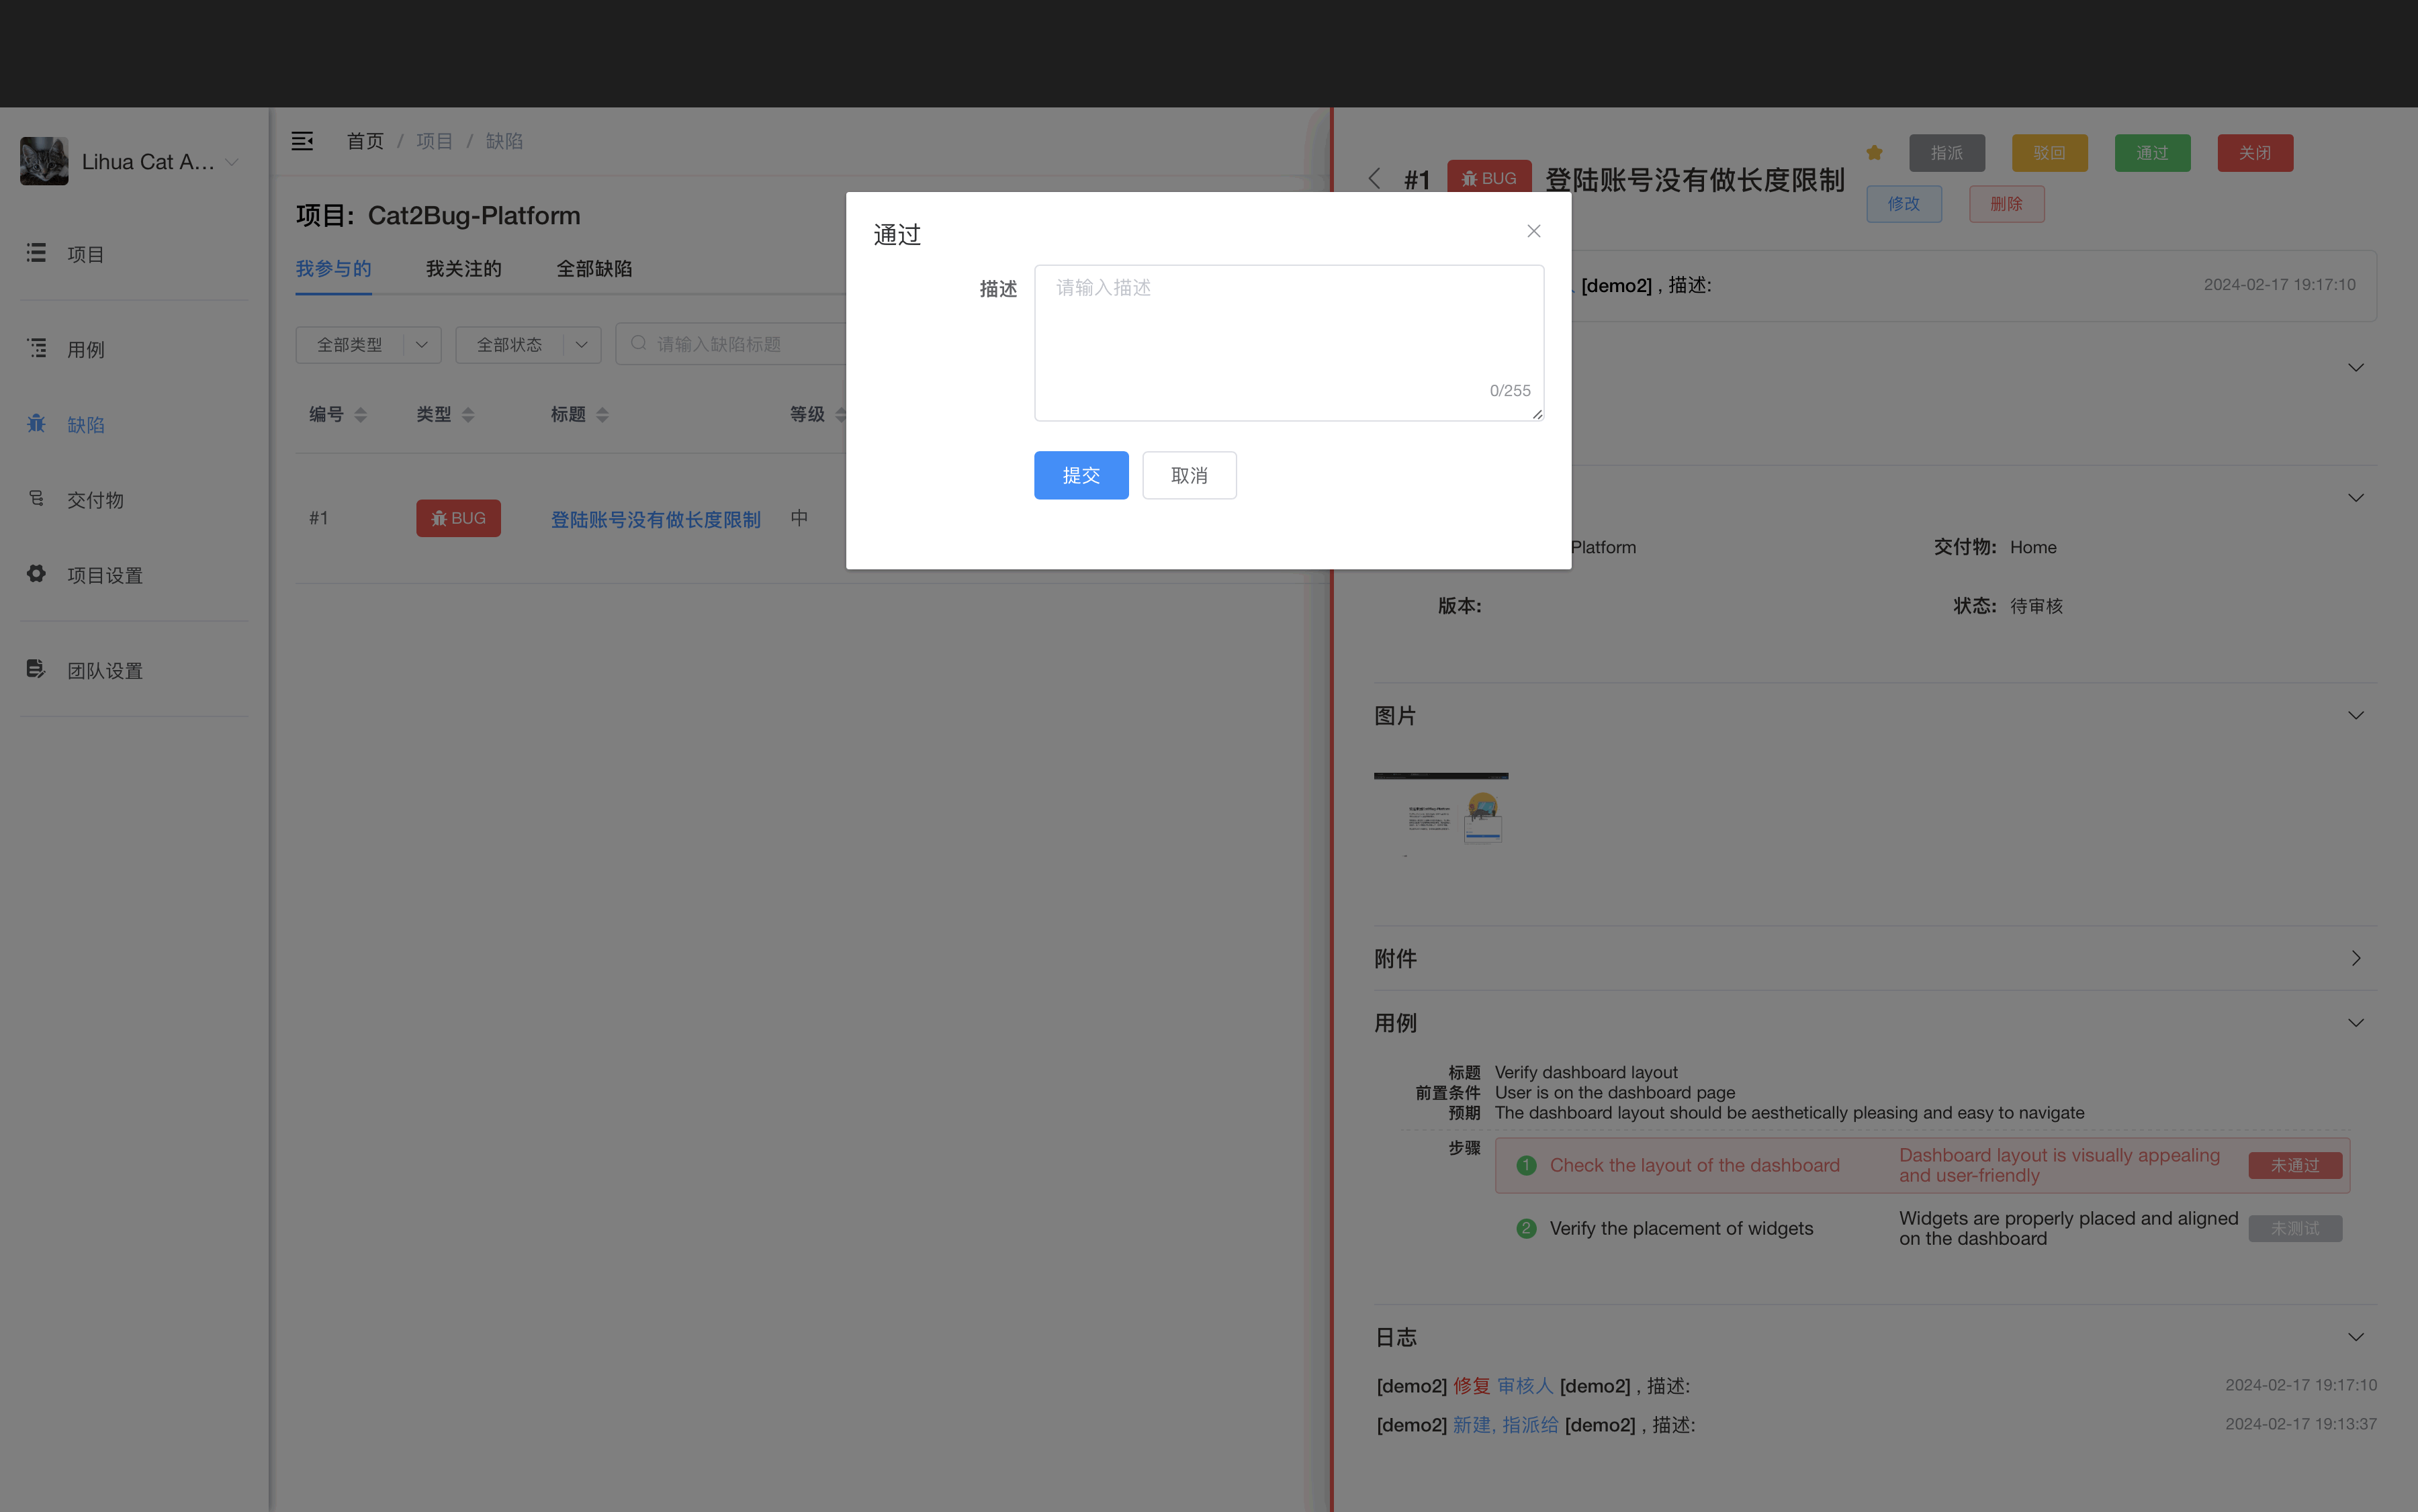The image size is (2418, 1512).
Task: Click the 修改 button
Action: (1904, 204)
